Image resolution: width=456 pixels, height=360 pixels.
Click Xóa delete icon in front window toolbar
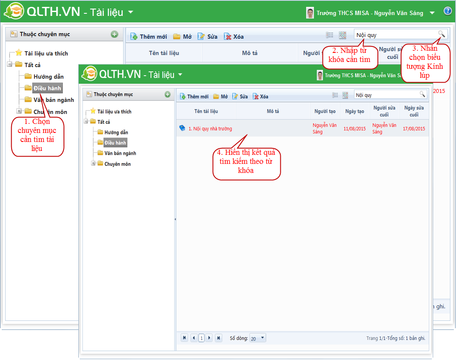[x=256, y=97]
